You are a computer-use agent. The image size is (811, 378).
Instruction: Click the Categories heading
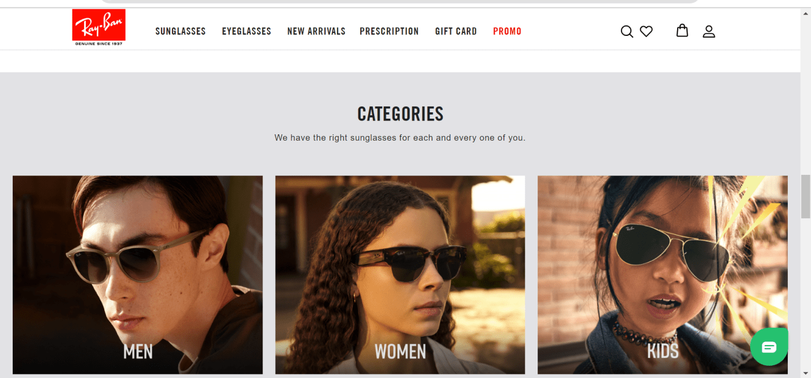(400, 114)
